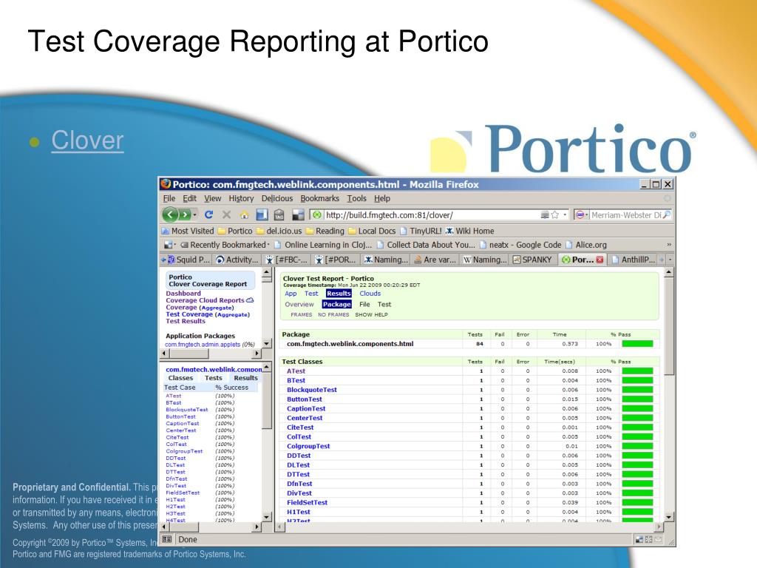Open the Help menu
This screenshot has width=757, height=568.
pyautogui.click(x=382, y=198)
